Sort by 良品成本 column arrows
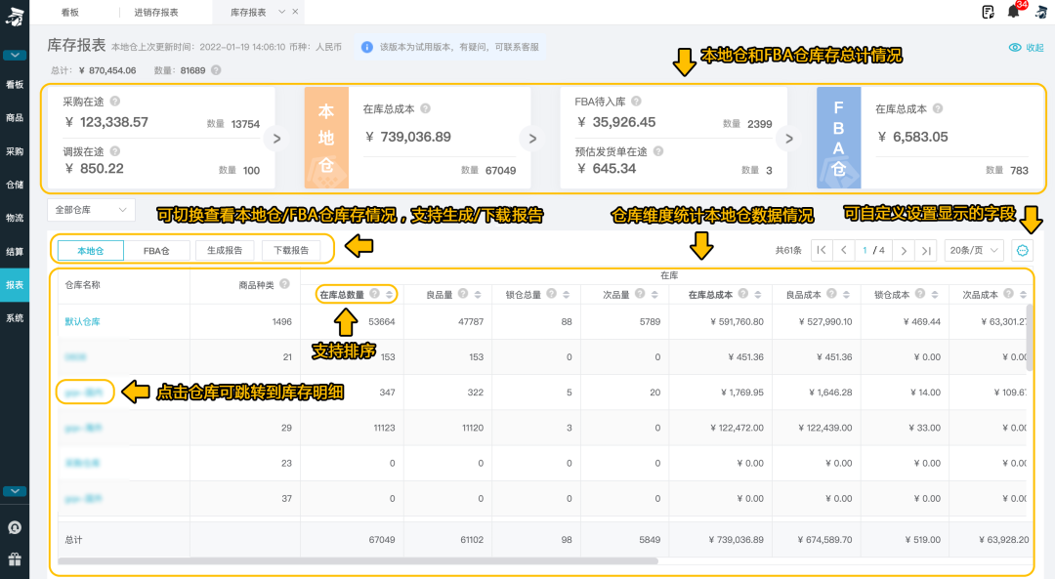The width and height of the screenshot is (1055, 579). click(x=846, y=295)
